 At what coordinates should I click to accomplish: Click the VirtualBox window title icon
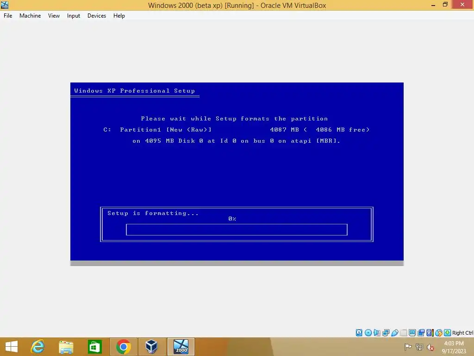tap(5, 5)
